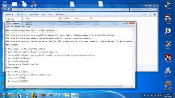This screenshot has width=175, height=98.
Task: Click refresh button beside the address bar
Action: (x=127, y=10)
